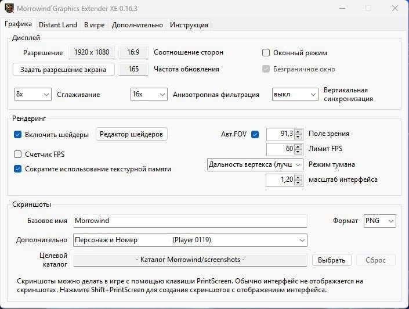409x309 pixels.
Task: Open the Distant Land tab
Action: tap(58, 25)
